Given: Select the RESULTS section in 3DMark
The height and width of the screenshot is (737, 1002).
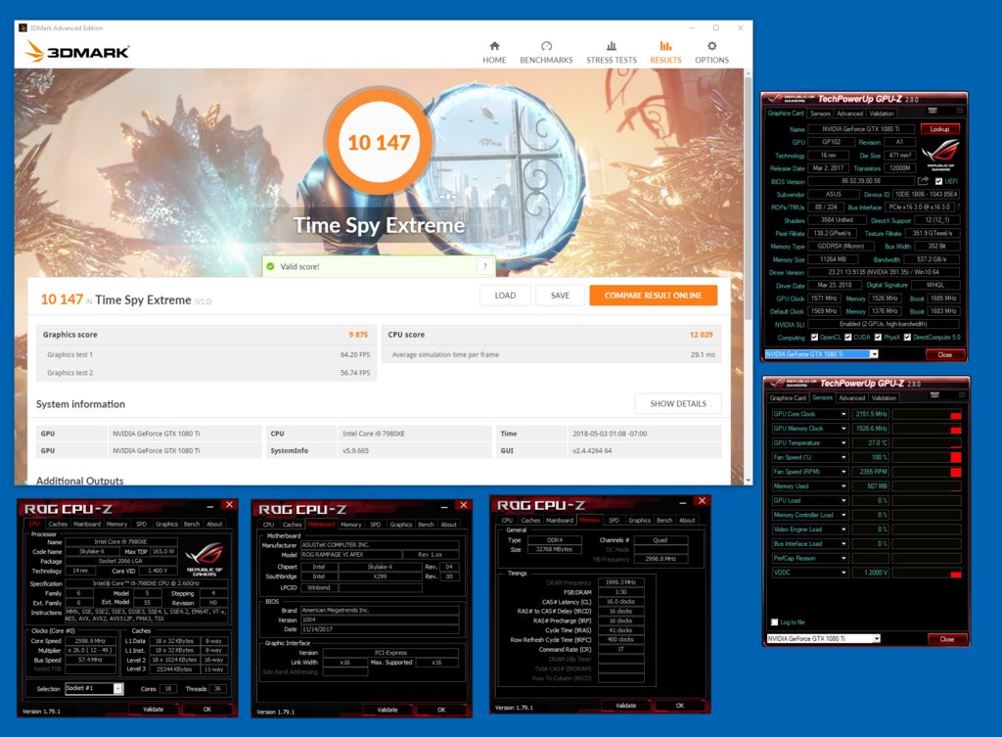Looking at the screenshot, I should click(x=665, y=53).
